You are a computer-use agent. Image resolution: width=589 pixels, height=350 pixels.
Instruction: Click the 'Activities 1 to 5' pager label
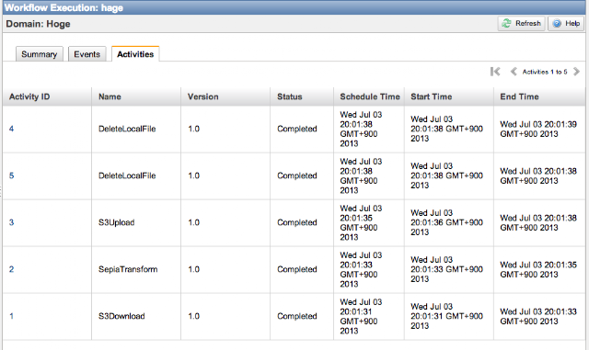(x=545, y=72)
